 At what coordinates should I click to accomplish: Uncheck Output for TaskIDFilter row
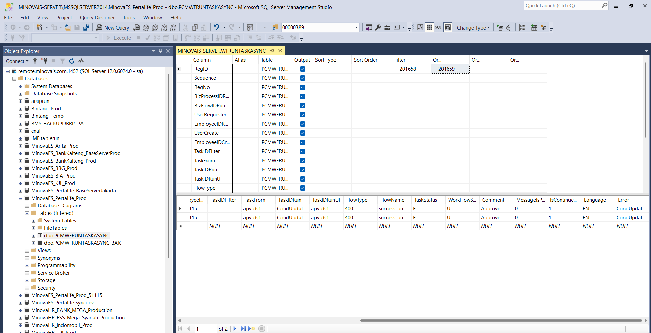tap(303, 151)
